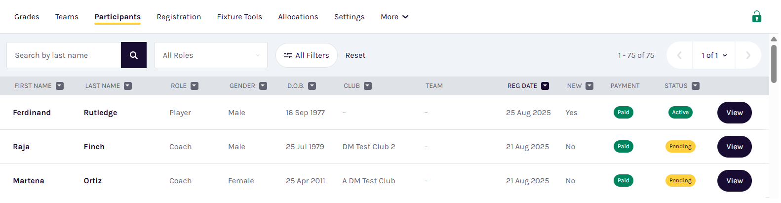Toggle sorting on the Last Name column
The image size is (781, 203).
pyautogui.click(x=128, y=86)
